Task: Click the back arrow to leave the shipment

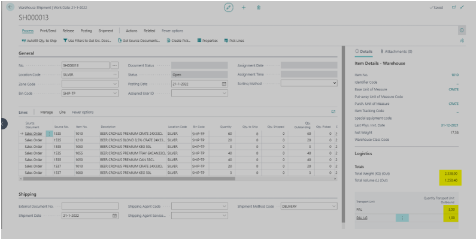Action: [10, 7]
